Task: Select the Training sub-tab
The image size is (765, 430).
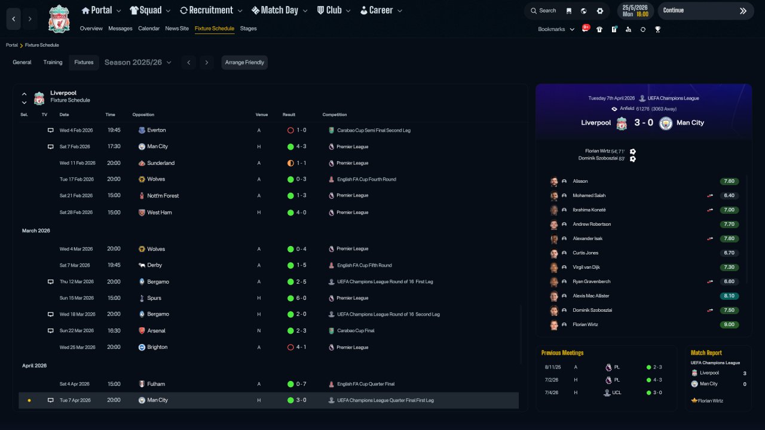Action: pos(53,63)
